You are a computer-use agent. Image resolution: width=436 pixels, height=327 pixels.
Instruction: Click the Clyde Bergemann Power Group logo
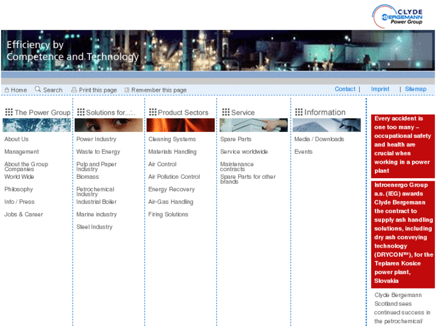(398, 16)
